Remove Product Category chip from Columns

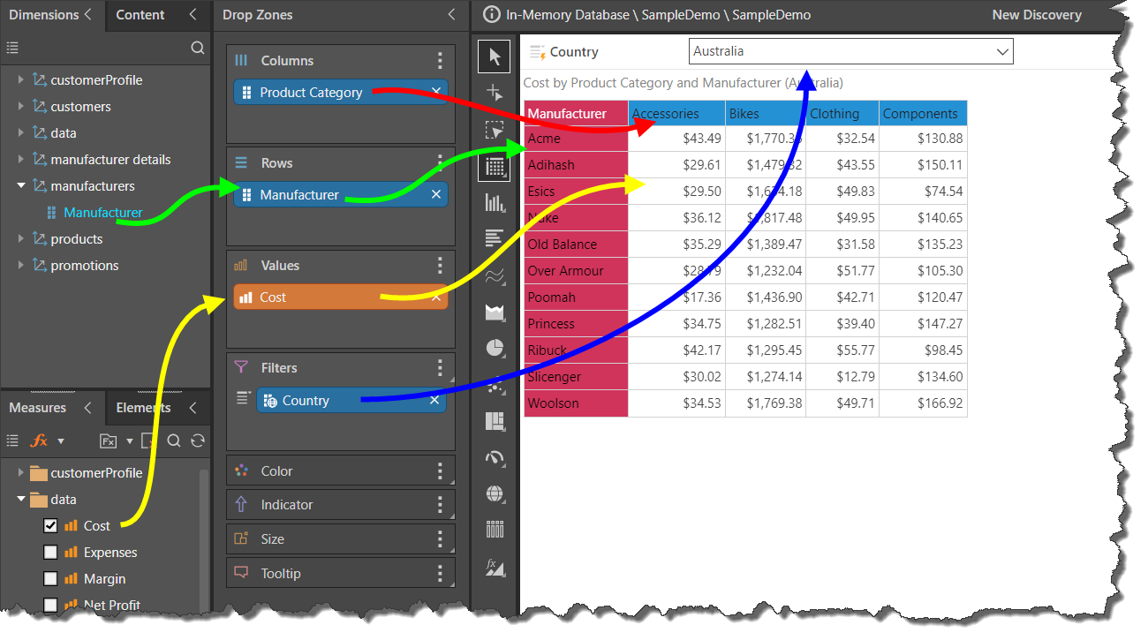[x=435, y=92]
